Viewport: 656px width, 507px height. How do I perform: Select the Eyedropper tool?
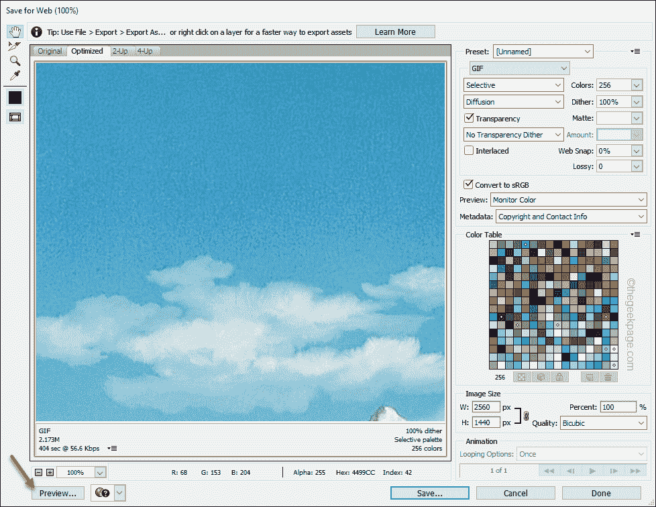(x=15, y=75)
